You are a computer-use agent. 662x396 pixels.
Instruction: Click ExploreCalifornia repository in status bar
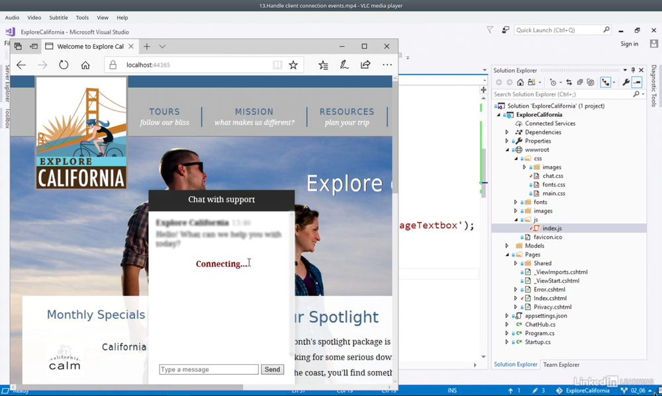(583, 391)
